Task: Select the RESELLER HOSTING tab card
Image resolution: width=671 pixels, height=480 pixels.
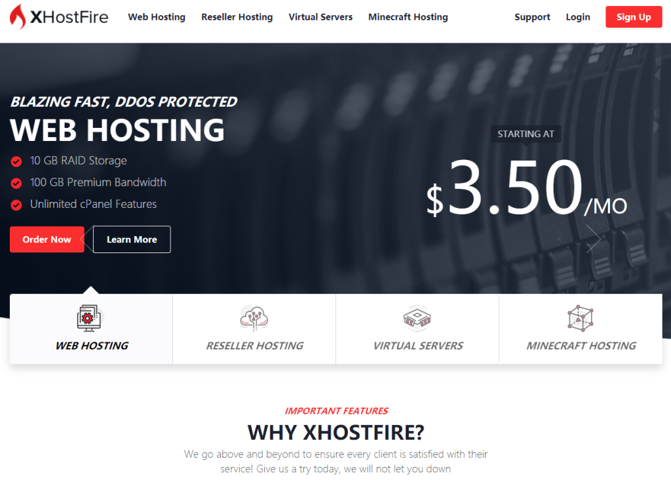Action: click(254, 329)
